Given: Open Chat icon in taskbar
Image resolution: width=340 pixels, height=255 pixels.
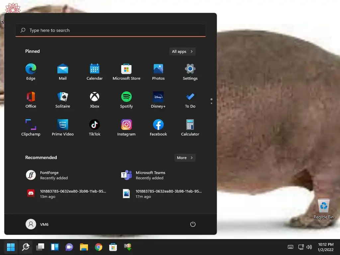Looking at the screenshot, I should coord(69,247).
